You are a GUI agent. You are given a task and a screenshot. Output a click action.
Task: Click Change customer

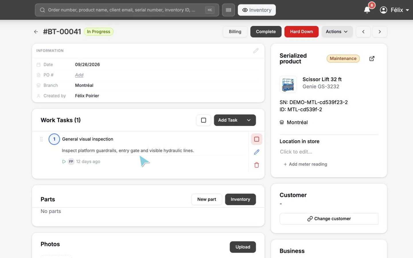click(x=329, y=219)
